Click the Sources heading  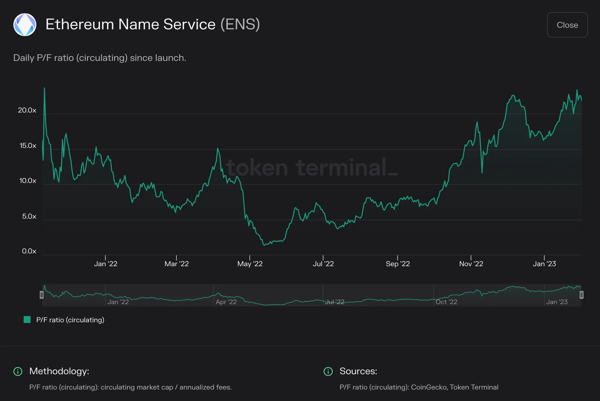tap(358, 371)
